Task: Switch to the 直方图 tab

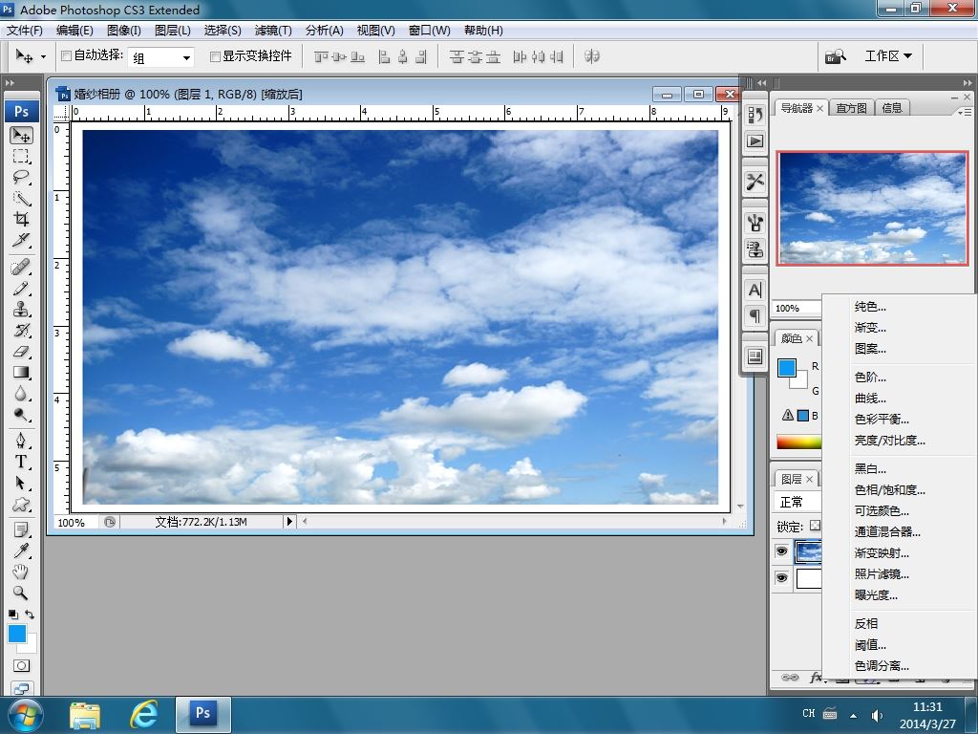Action: (x=851, y=108)
